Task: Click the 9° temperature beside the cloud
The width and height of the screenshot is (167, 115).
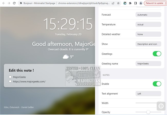Action: (x=72, y=57)
